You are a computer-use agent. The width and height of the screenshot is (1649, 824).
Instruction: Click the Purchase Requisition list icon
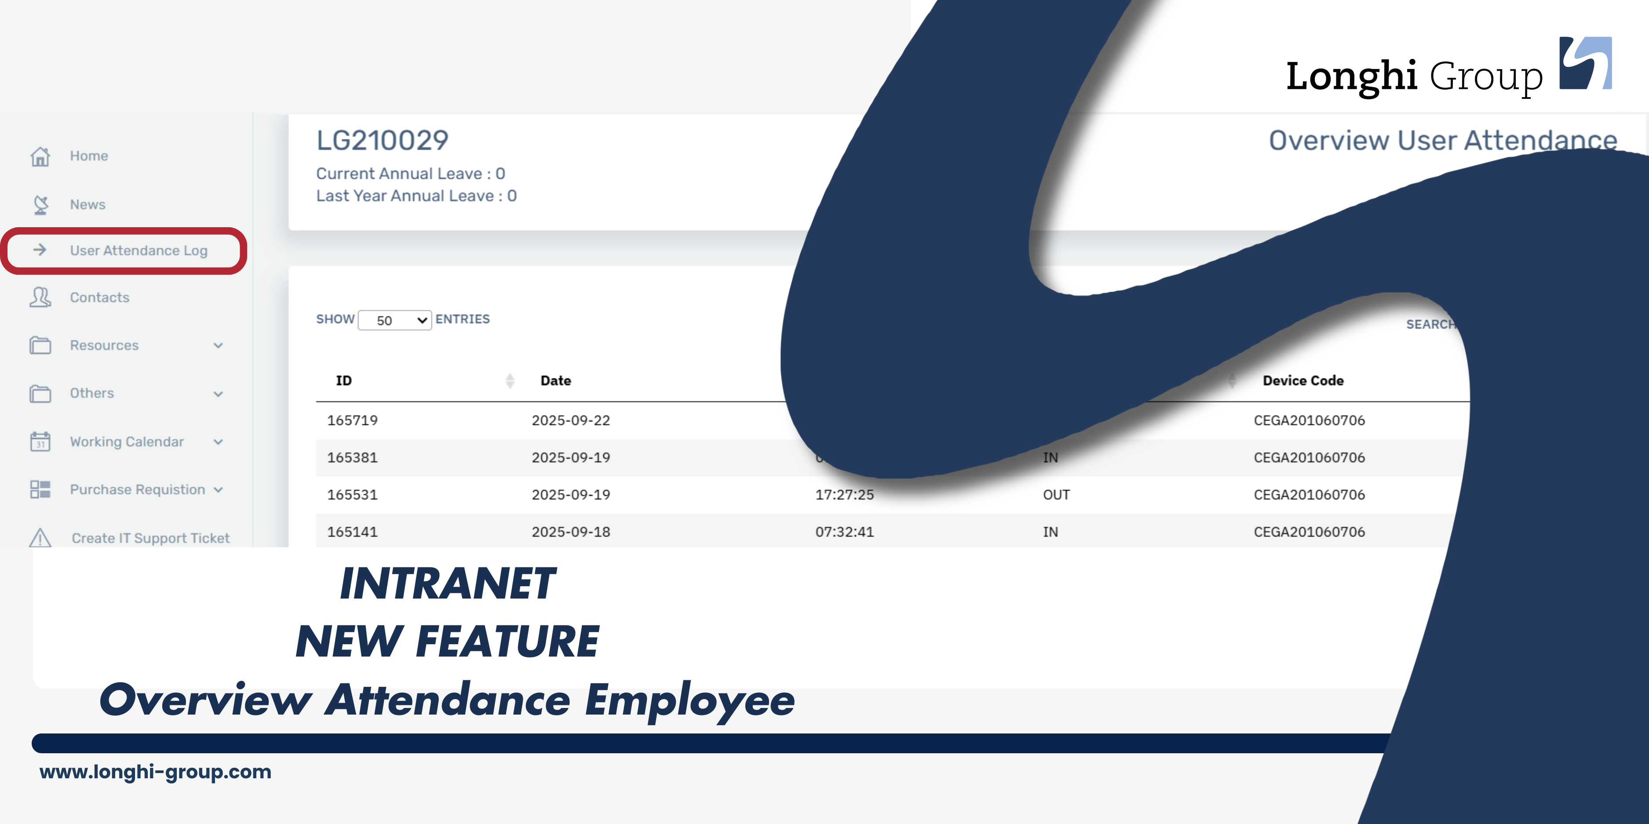click(x=40, y=490)
